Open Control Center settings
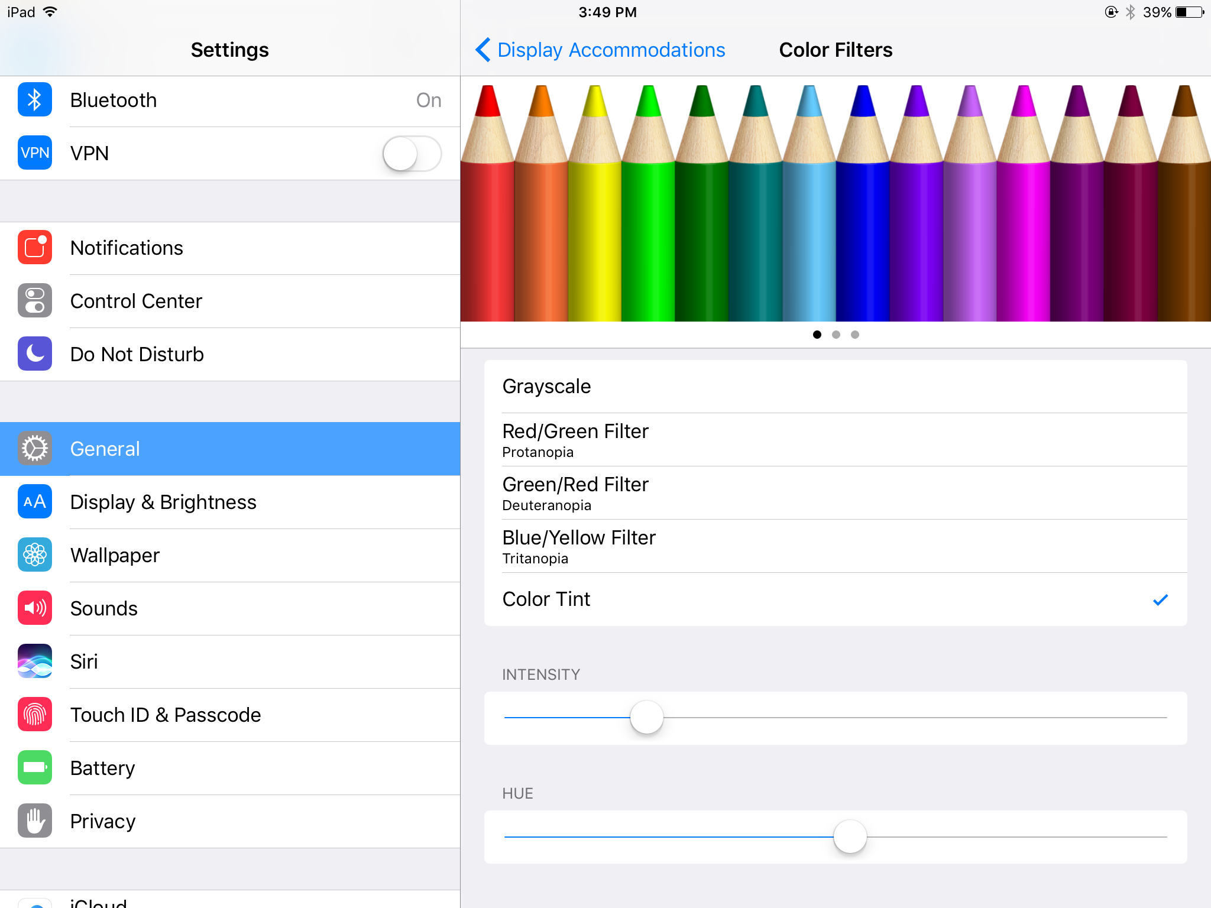This screenshot has height=908, width=1211. 230,301
